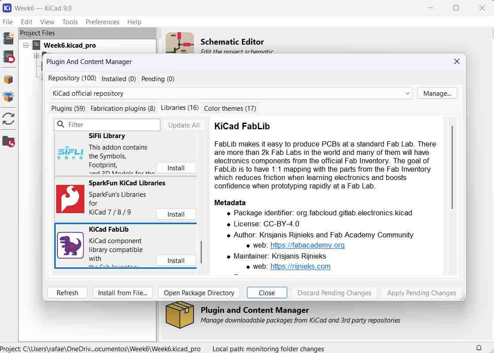Open the Edit menu
This screenshot has height=353, width=494.
pyautogui.click(x=27, y=22)
